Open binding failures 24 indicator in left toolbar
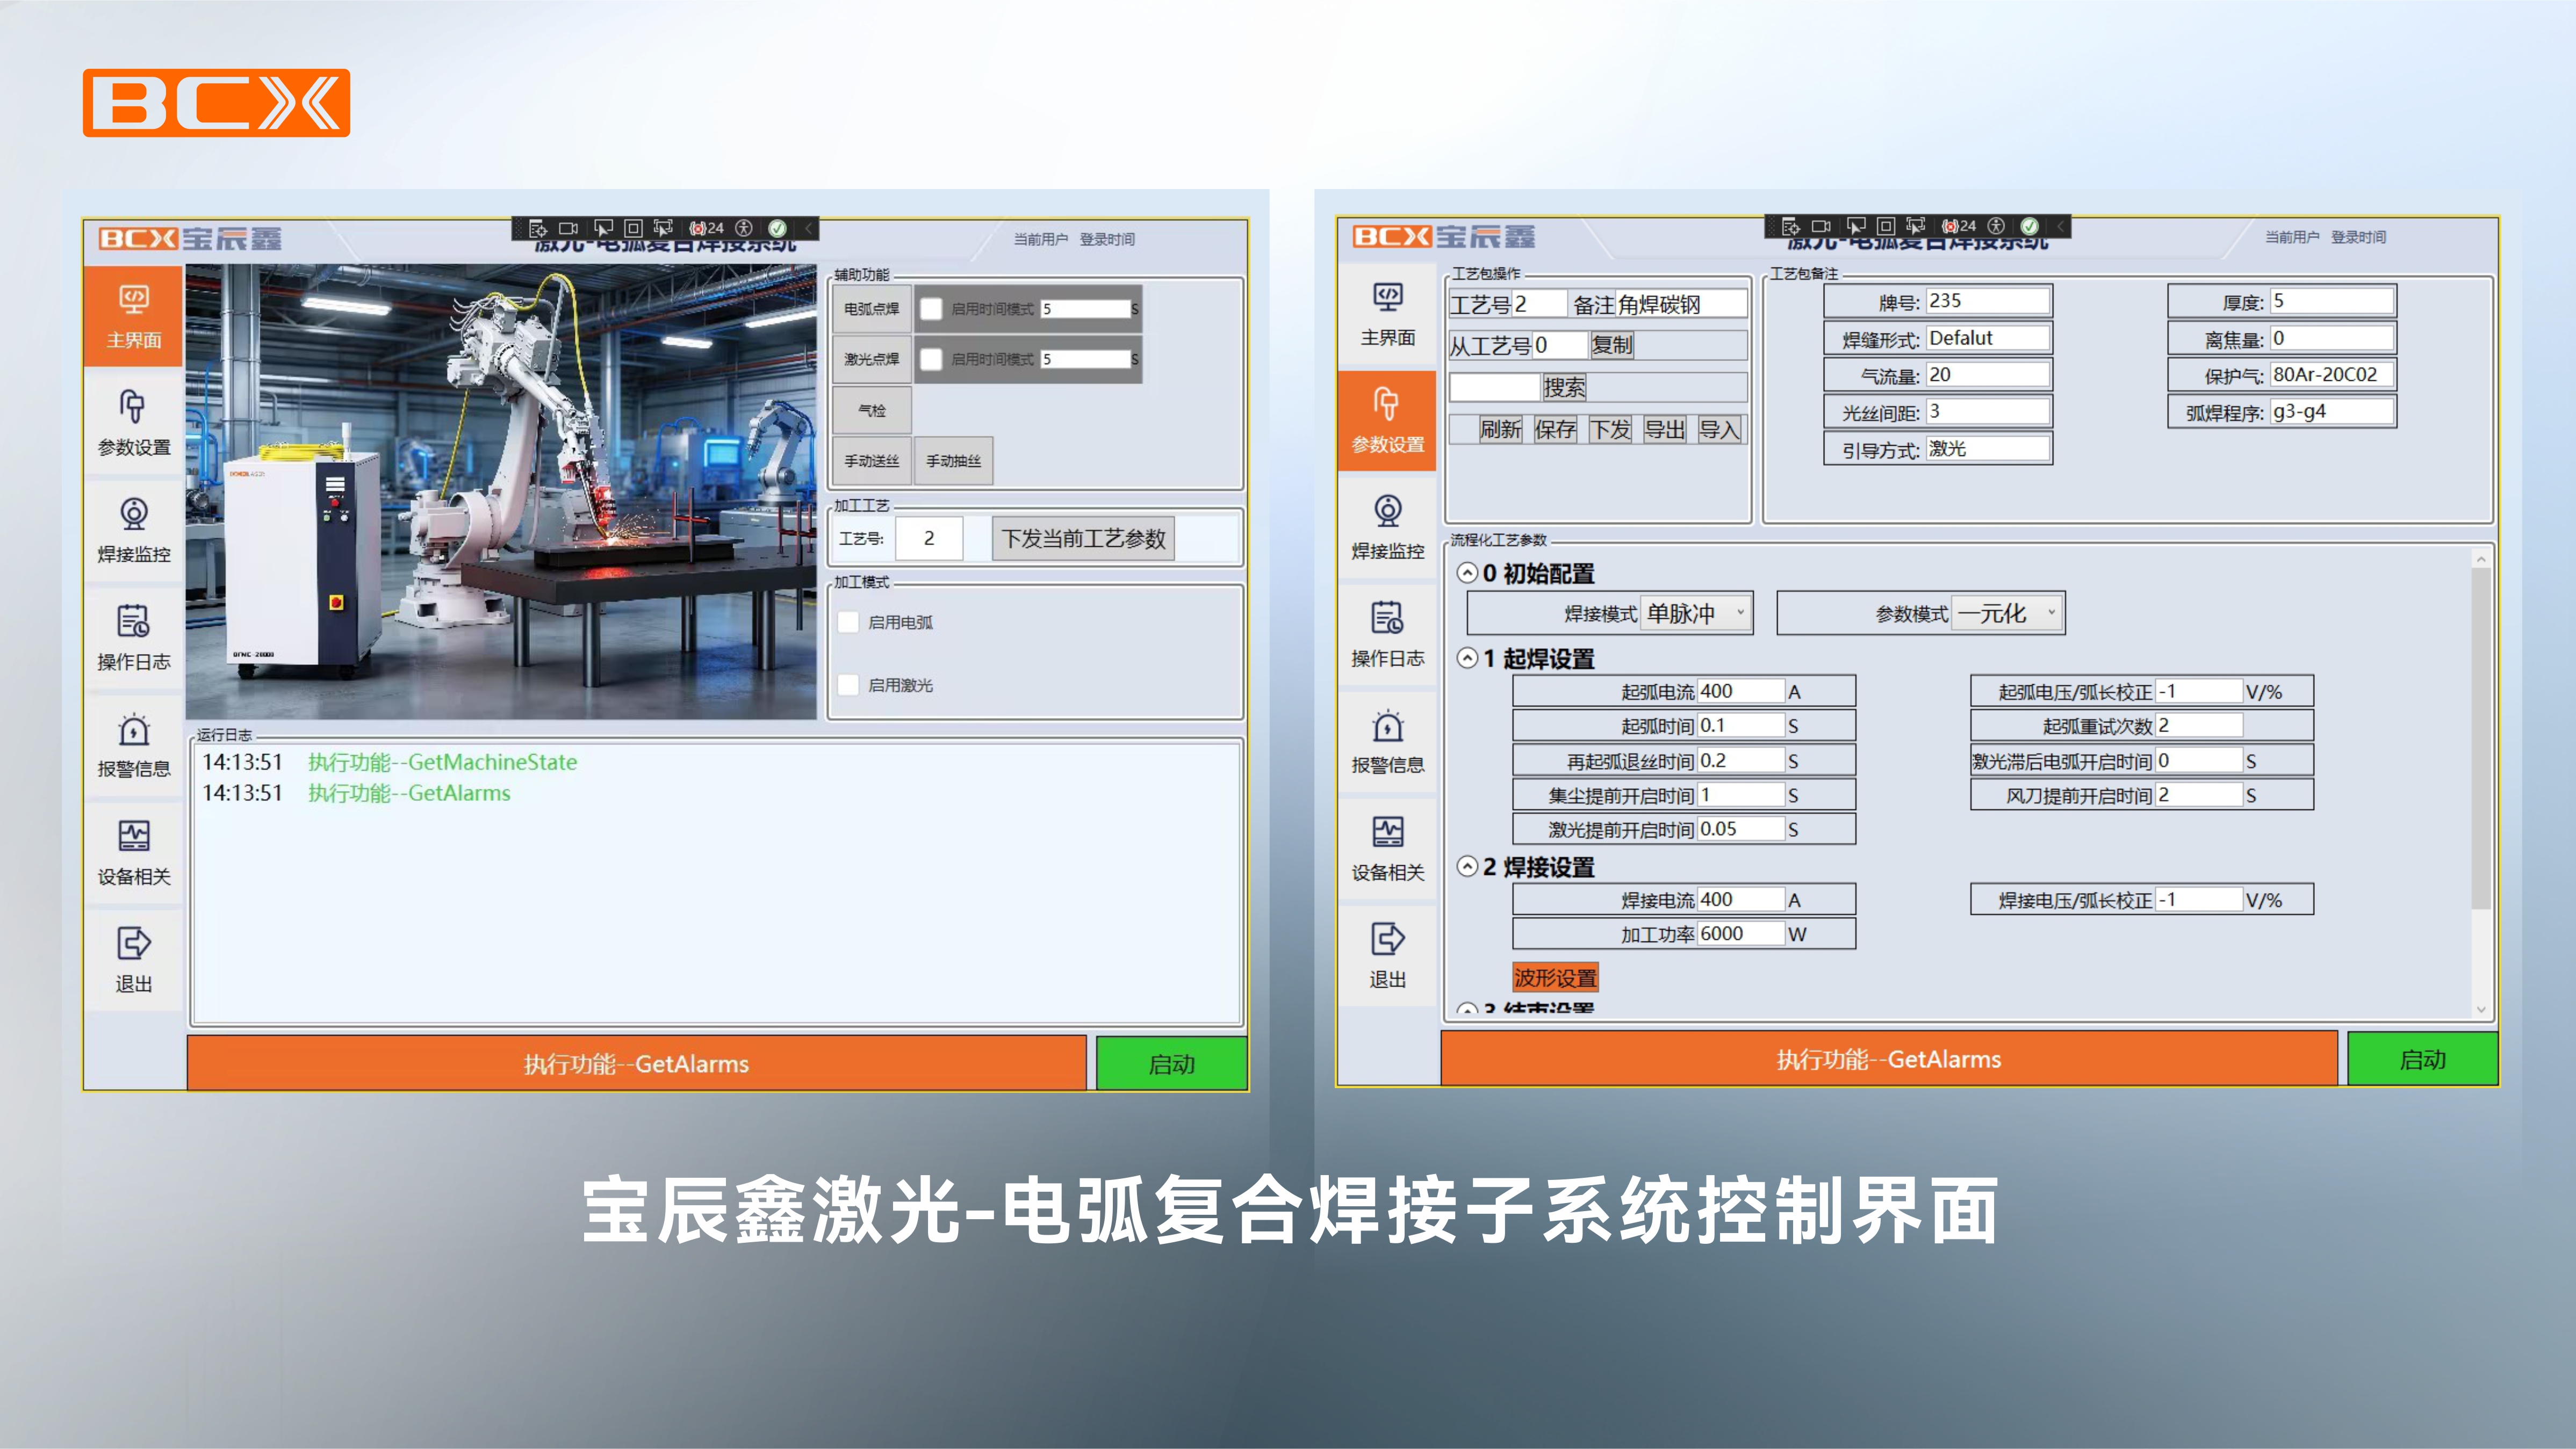Image resolution: width=2576 pixels, height=1449 pixels. 706,228
